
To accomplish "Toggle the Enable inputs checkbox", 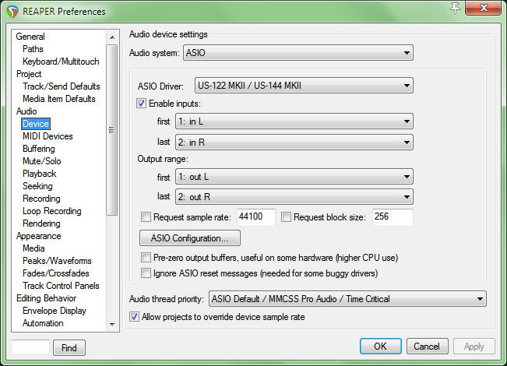I will pyautogui.click(x=141, y=104).
